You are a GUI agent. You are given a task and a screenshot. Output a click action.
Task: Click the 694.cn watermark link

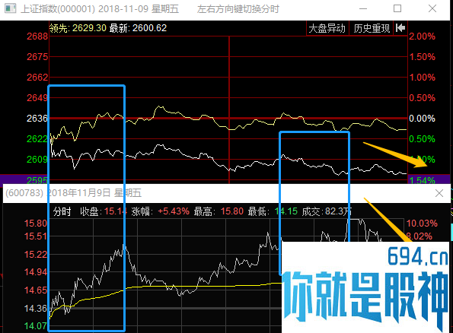click(418, 256)
